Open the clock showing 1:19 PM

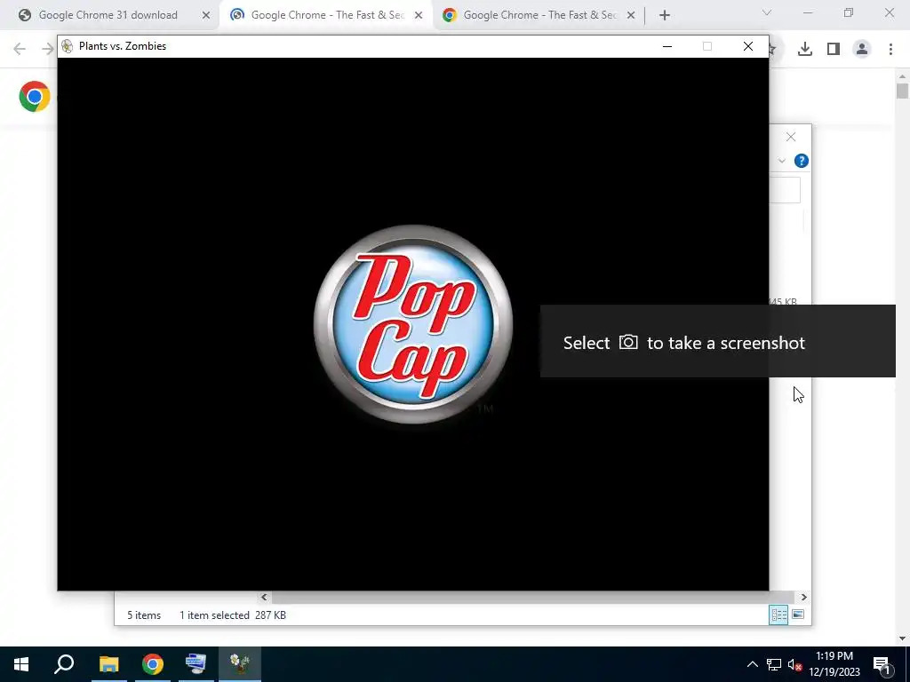[x=834, y=664]
